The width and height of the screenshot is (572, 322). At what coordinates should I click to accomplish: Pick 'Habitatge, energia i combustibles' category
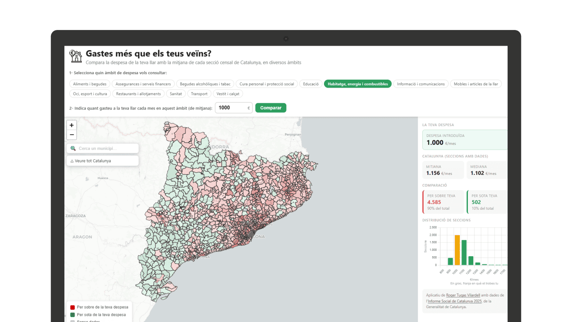click(x=357, y=84)
